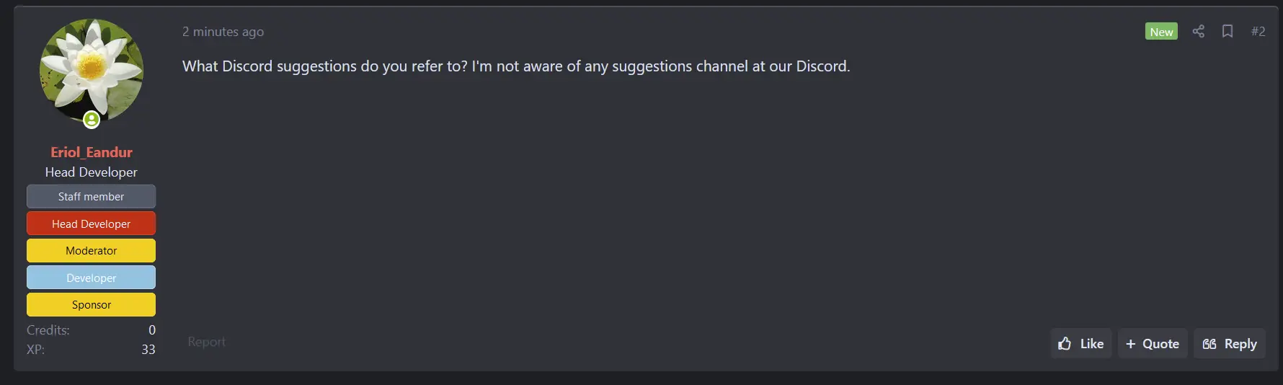Open Eriol_Eandur's profile via the username
This screenshot has width=1283, height=385.
pos(92,152)
